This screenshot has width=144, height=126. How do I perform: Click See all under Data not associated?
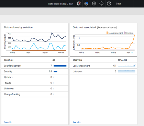pos(77,122)
